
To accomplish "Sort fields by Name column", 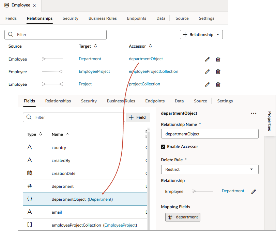I will tap(67, 134).
